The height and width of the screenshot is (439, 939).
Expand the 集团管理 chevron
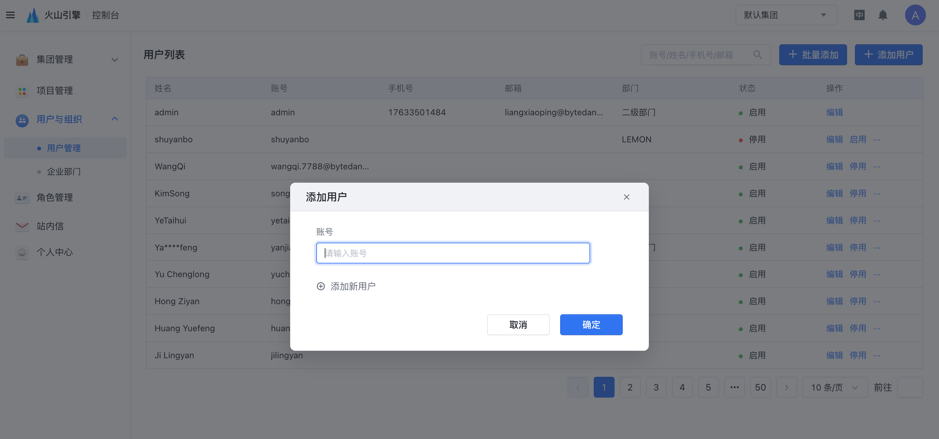(114, 60)
